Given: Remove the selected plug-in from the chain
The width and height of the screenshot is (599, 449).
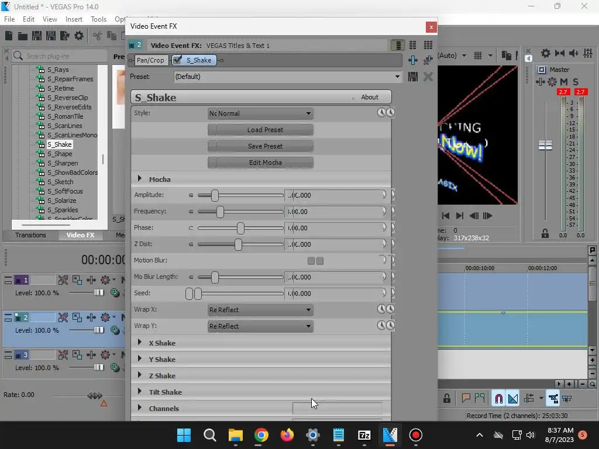Looking at the screenshot, I should click(428, 60).
